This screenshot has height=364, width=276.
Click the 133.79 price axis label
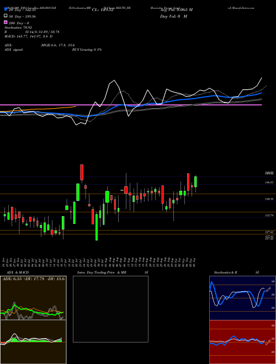[269, 216]
